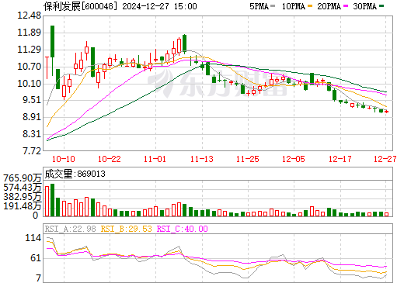404x283 pixels.
Task: Select the 5PMA legend label
Action: point(259,6)
